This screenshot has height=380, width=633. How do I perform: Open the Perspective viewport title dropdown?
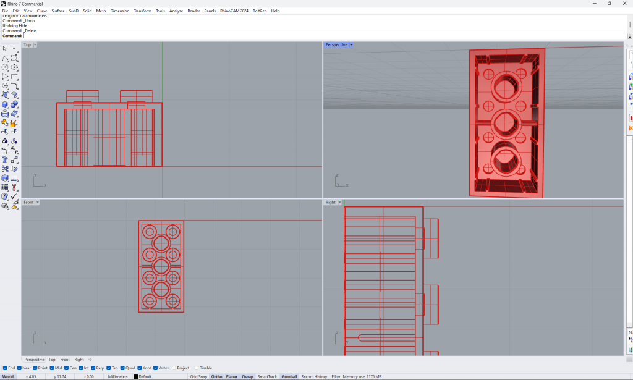coord(351,45)
